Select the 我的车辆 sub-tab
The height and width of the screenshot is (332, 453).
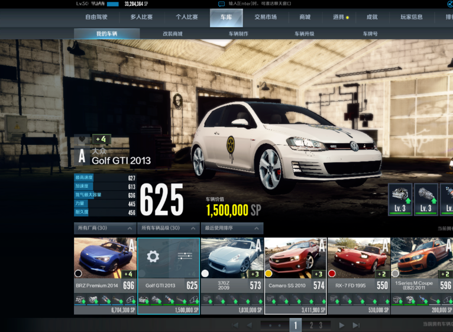tap(107, 34)
